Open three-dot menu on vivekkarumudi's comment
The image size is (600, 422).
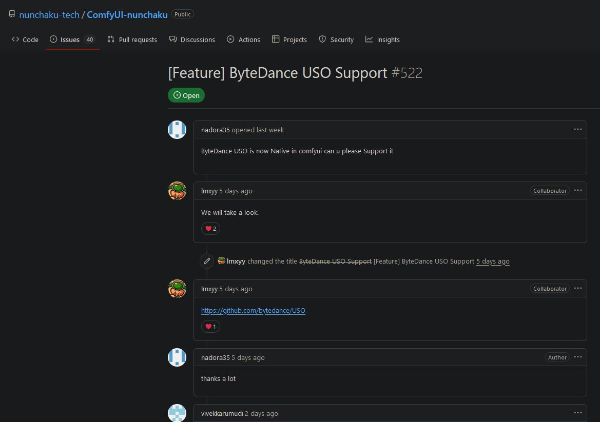point(578,413)
